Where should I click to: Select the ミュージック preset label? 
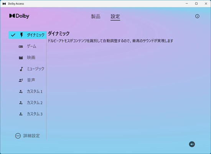(36, 69)
